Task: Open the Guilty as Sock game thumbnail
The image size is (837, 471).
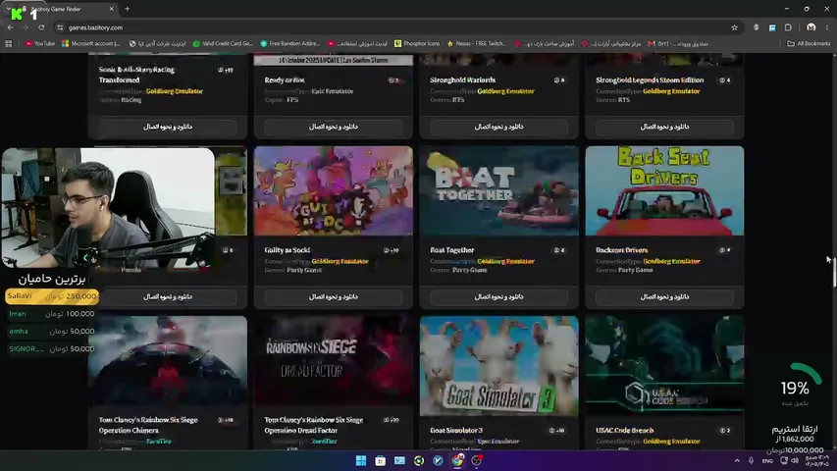Action: click(333, 190)
